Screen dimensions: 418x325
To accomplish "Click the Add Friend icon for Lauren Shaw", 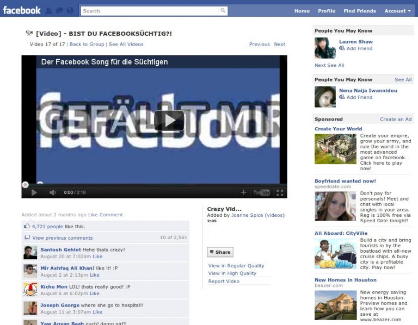I will click(342, 48).
